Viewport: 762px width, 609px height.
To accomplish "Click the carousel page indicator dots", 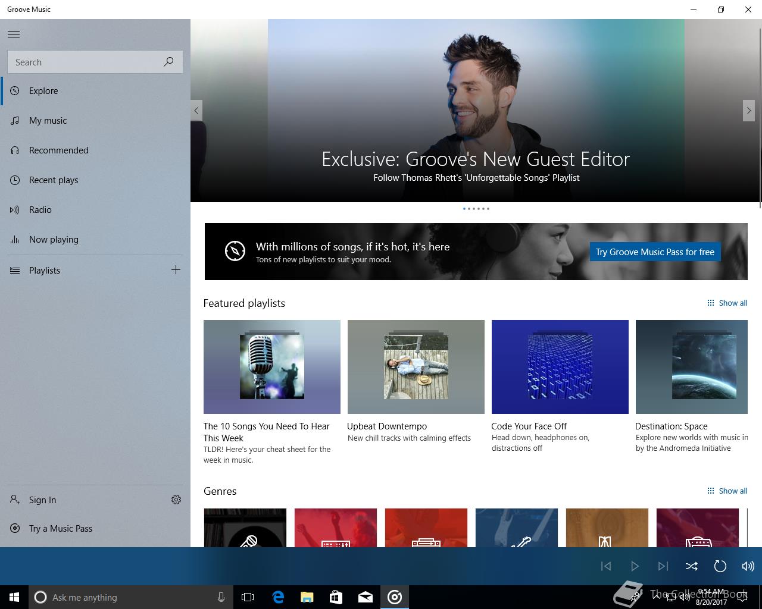I will [476, 209].
